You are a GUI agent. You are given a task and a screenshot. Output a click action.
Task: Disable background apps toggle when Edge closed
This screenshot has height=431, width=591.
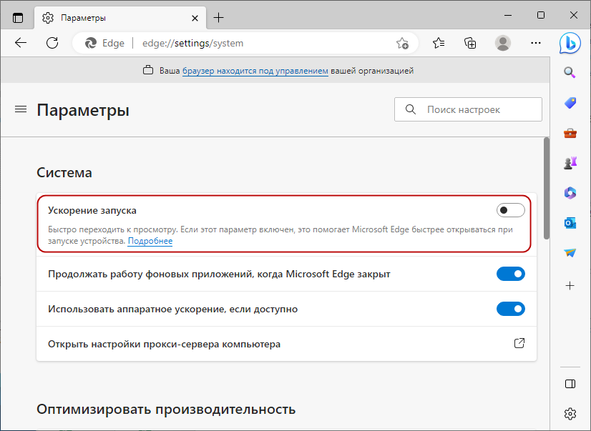[x=510, y=274]
